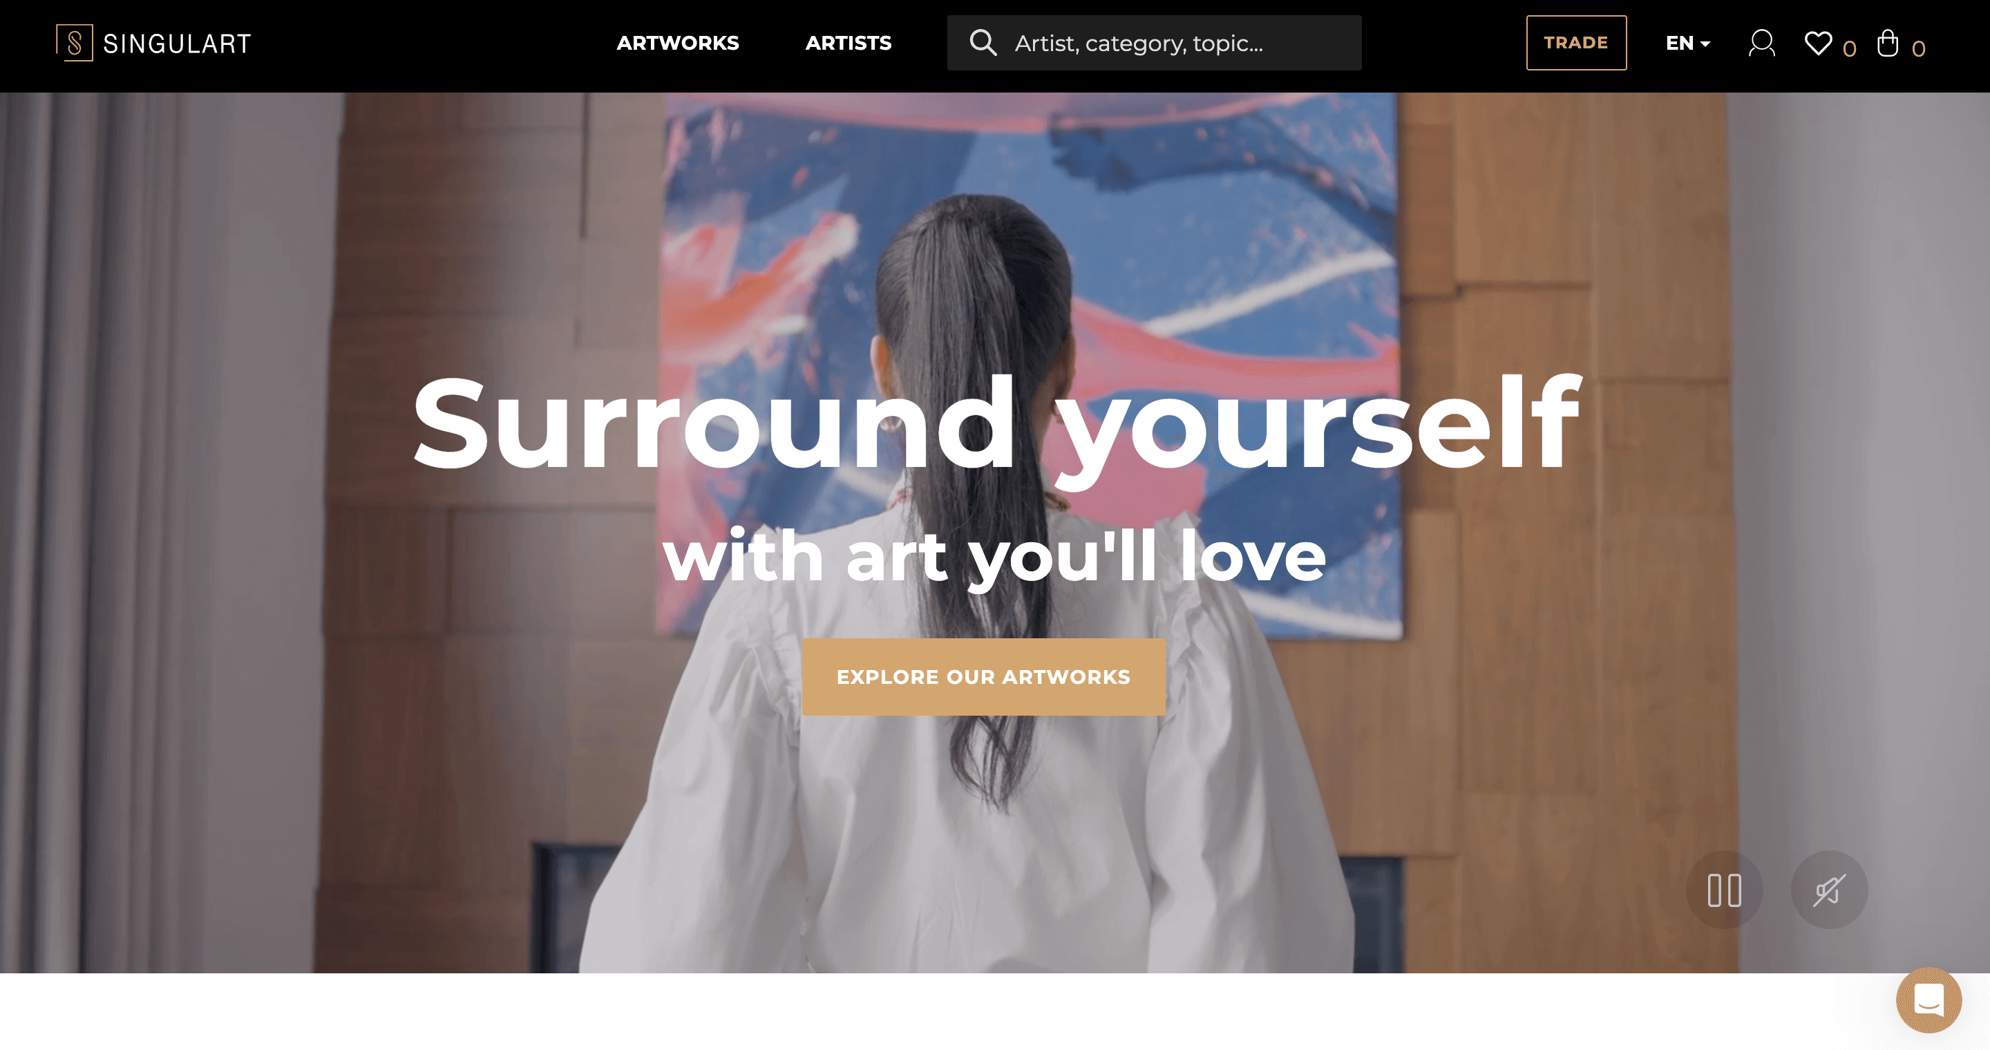Focus the artist, category, topic search field
The height and width of the screenshot is (1050, 1990).
point(1154,42)
